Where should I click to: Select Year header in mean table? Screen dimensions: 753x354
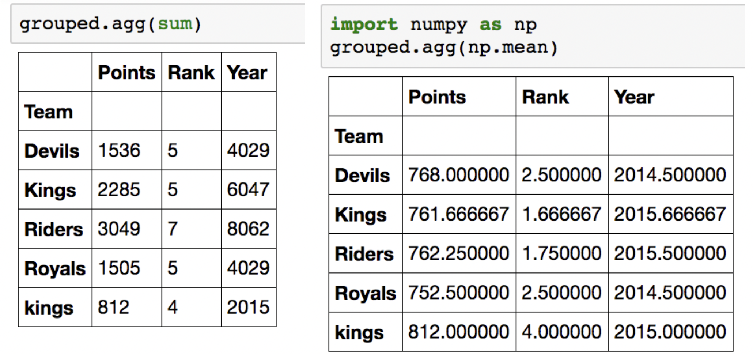tap(634, 97)
